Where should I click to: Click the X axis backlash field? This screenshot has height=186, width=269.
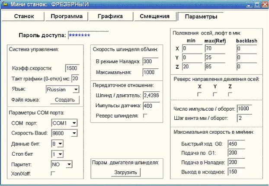pos(247,48)
